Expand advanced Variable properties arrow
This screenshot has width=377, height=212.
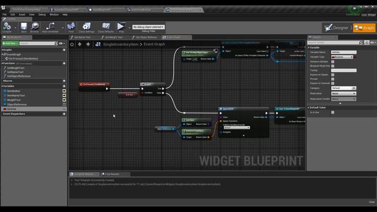pyautogui.click(x=340, y=104)
